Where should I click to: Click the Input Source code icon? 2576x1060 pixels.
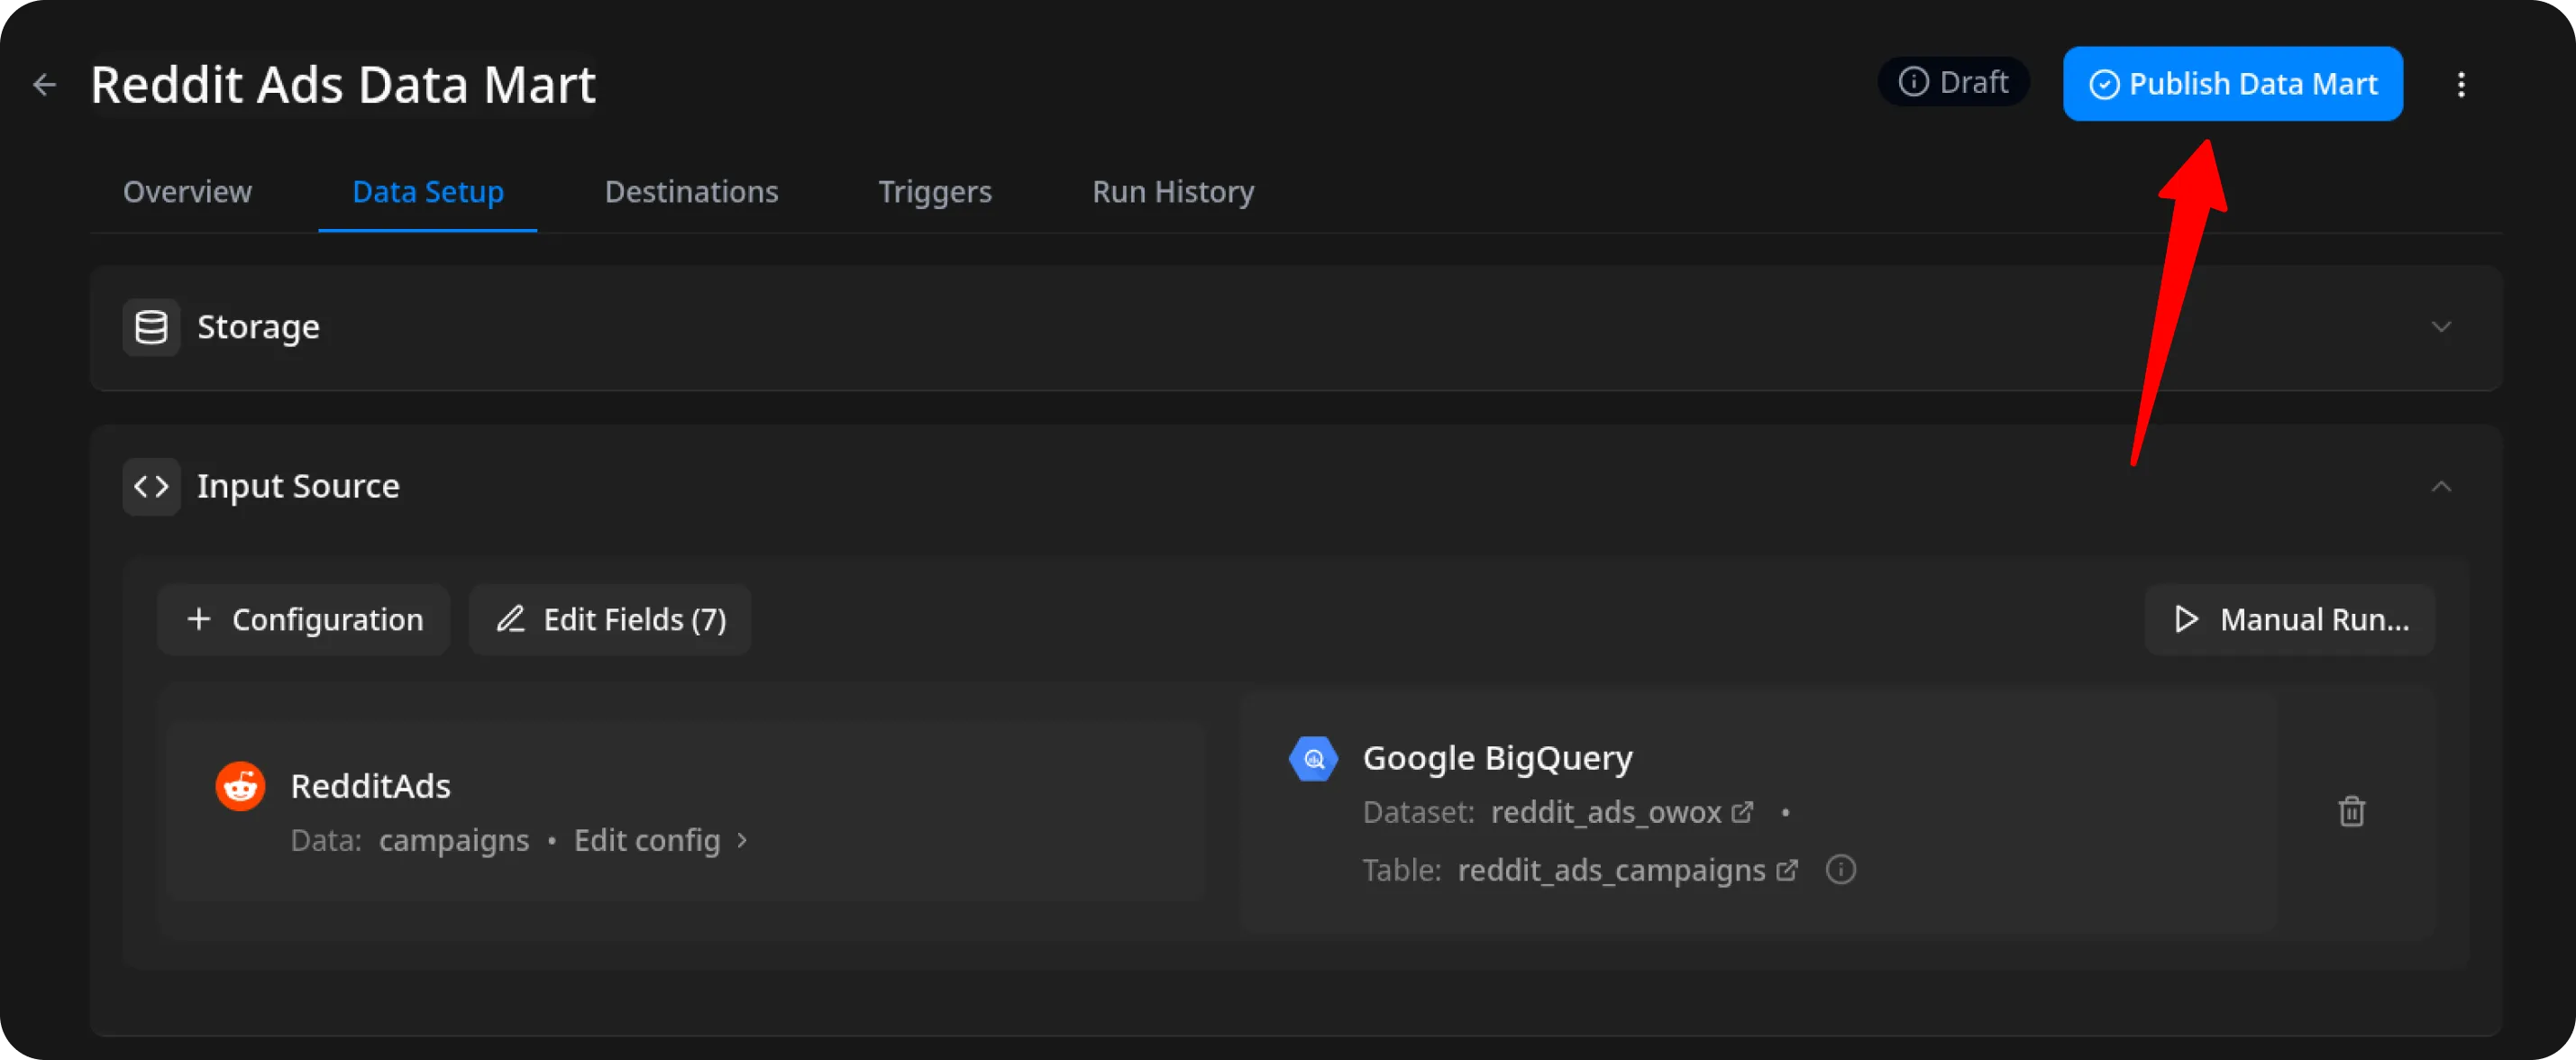[x=151, y=486]
